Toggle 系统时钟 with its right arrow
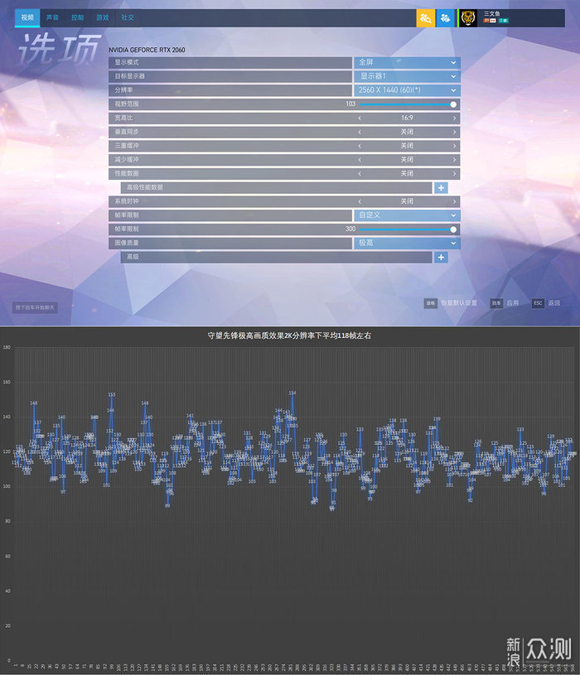The image size is (580, 675). coord(454,201)
